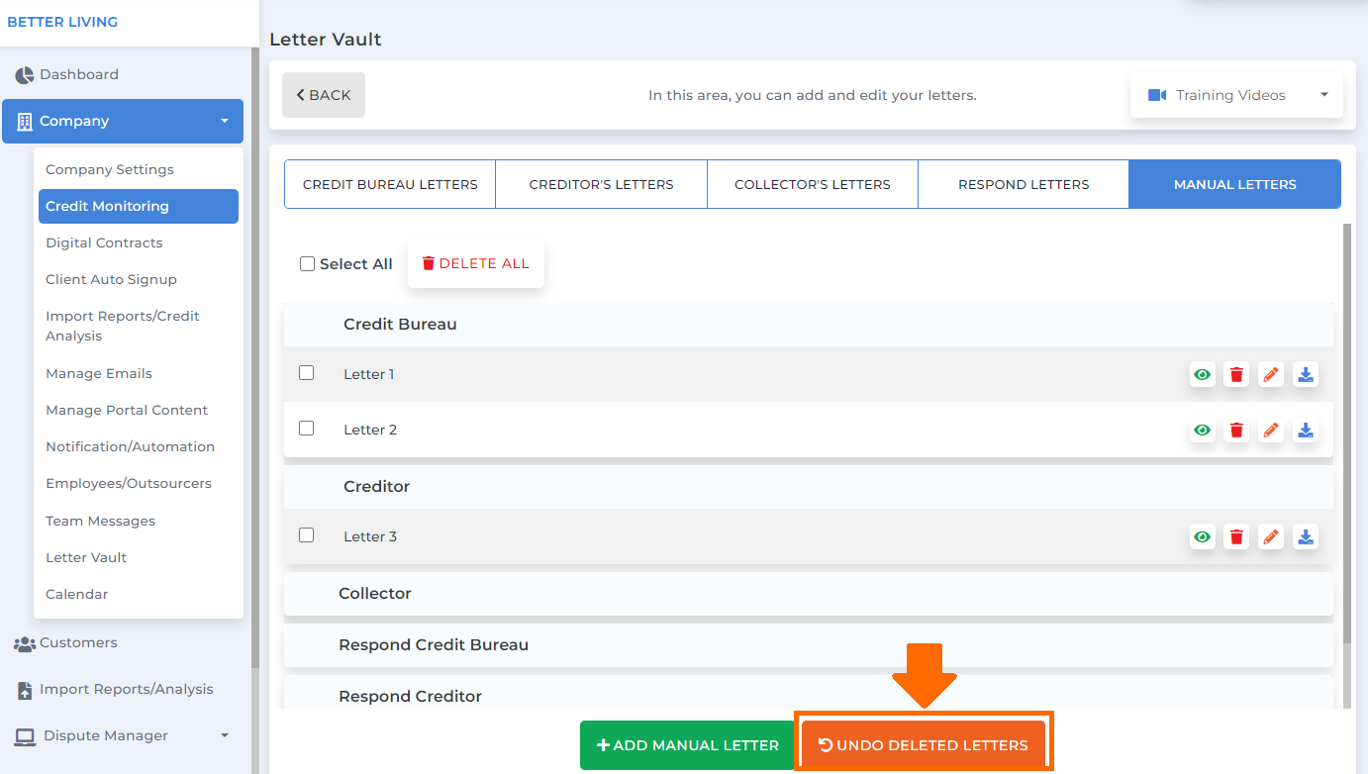The width and height of the screenshot is (1368, 774).
Task: Preview Letter 2 with the eye icon
Action: pyautogui.click(x=1202, y=431)
